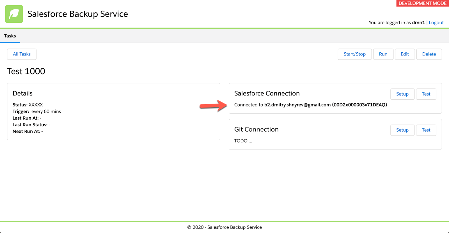Click the Salesforce Backup Service title
The width and height of the screenshot is (449, 233).
(x=78, y=14)
